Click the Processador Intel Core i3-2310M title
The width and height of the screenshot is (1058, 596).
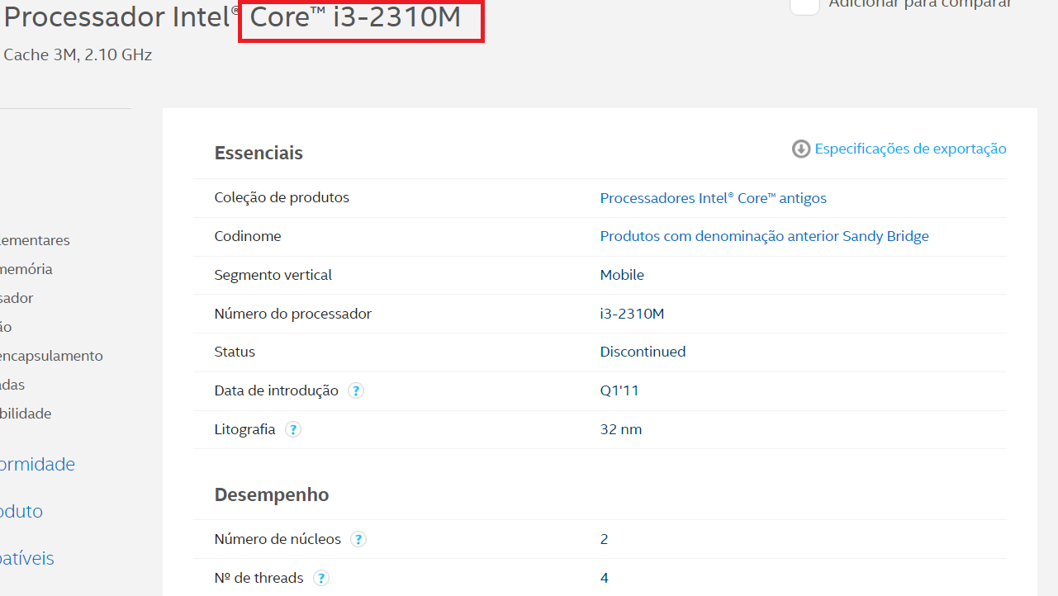[x=233, y=17]
